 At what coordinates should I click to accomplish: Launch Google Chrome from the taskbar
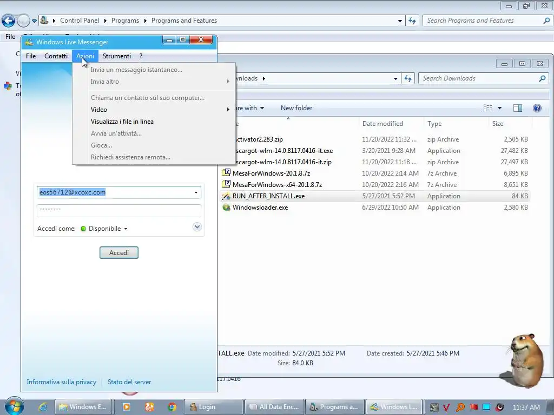pyautogui.click(x=172, y=407)
